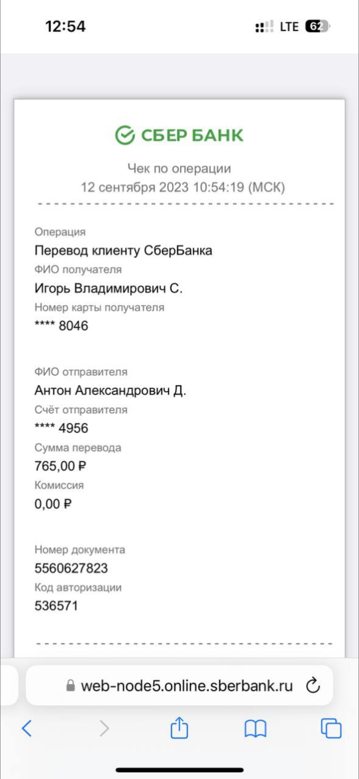The image size is (359, 779).
Task: Tap recipient name Игорь Владимирович С.
Action: tap(108, 288)
